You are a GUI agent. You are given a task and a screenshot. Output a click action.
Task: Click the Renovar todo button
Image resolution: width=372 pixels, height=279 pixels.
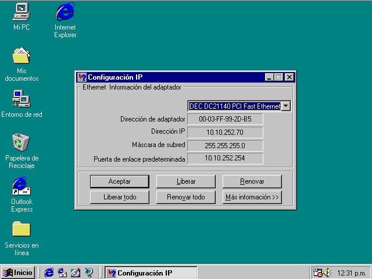[x=185, y=197]
